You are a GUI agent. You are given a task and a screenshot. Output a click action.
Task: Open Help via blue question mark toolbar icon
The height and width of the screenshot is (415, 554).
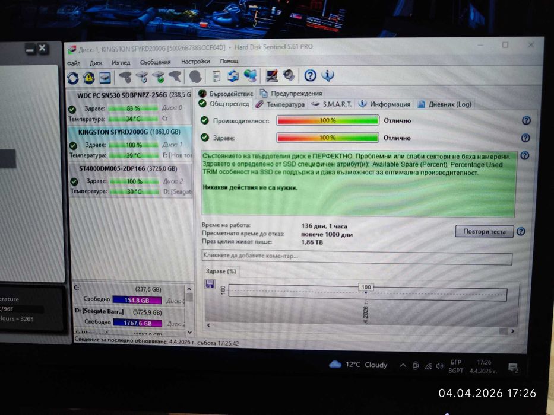click(310, 75)
